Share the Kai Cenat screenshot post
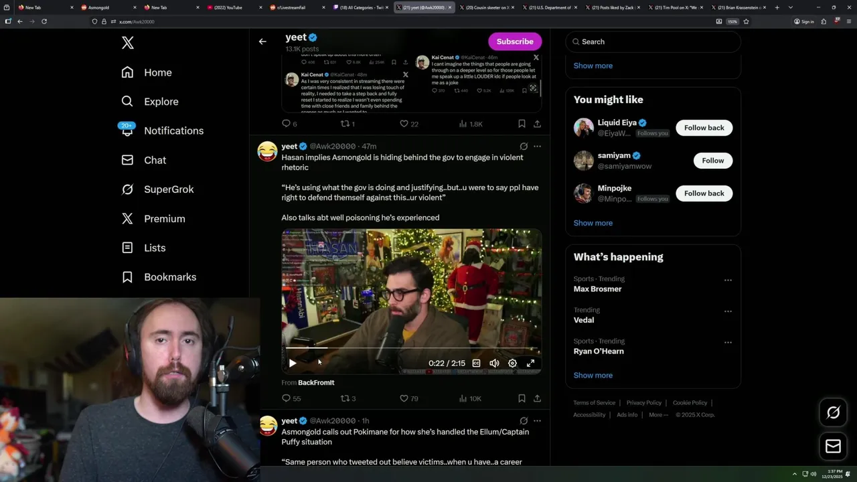857x482 pixels. coord(537,124)
